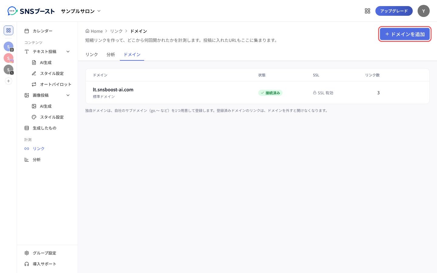
Task: Open 生成したもの in the sidebar
Action: pos(47,128)
